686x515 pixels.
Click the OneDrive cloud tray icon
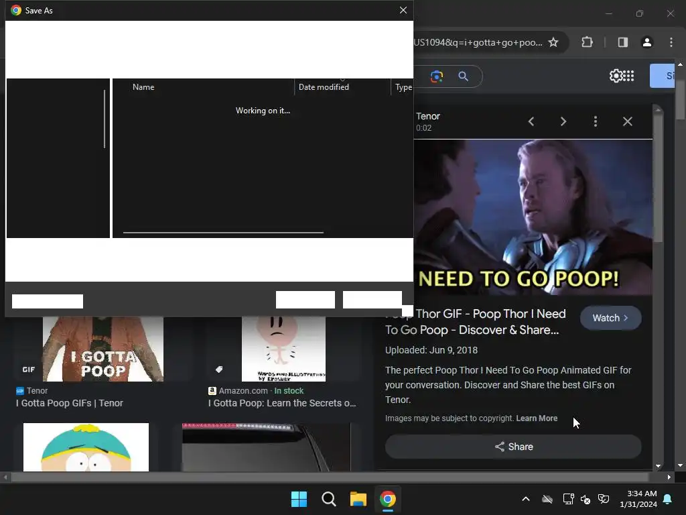547,499
